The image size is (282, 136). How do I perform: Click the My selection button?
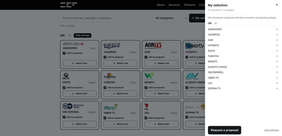pos(197,18)
